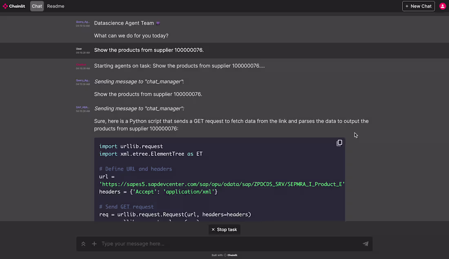Click the first Query_Ag author label
Screen dimensions: 449x259
point(82,22)
